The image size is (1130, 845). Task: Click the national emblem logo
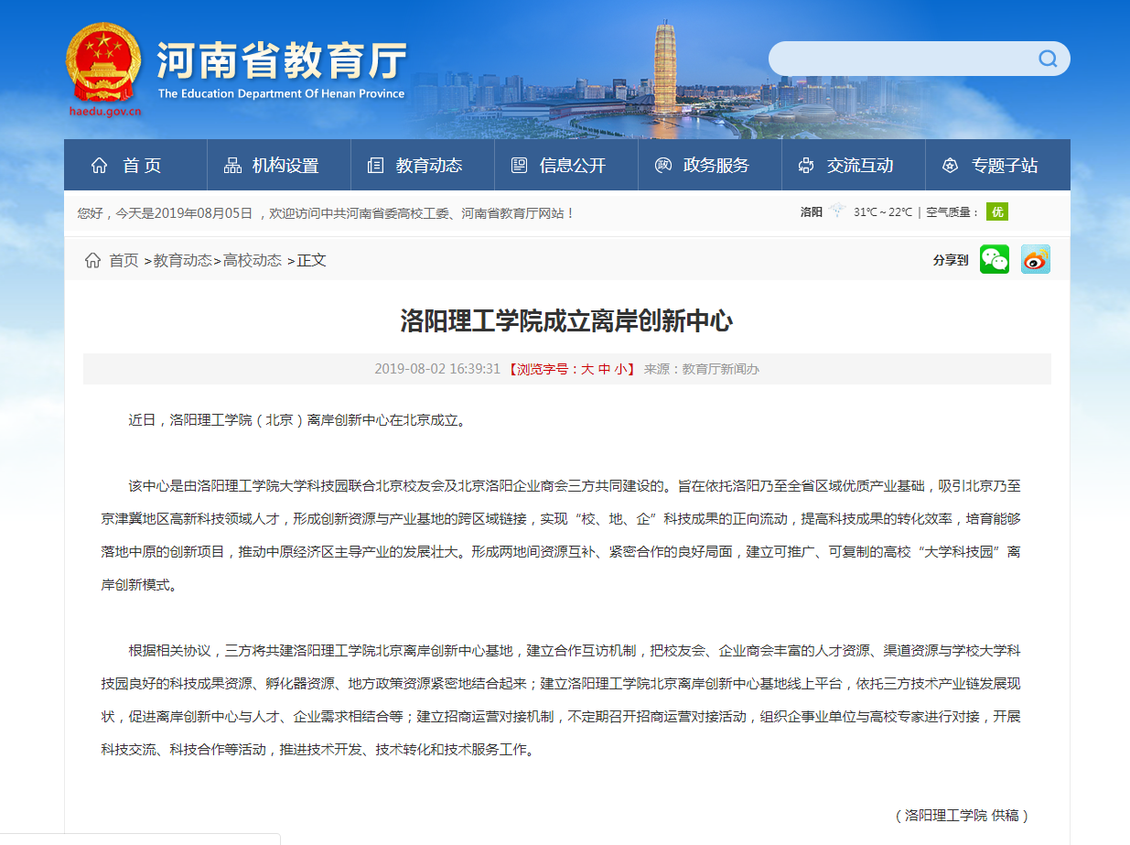(103, 62)
